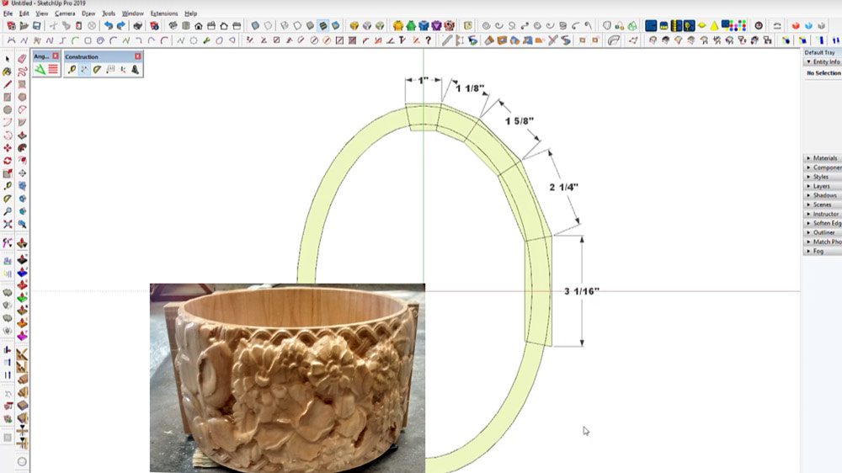Open the Edit menu
The height and width of the screenshot is (473, 842).
click(x=24, y=13)
